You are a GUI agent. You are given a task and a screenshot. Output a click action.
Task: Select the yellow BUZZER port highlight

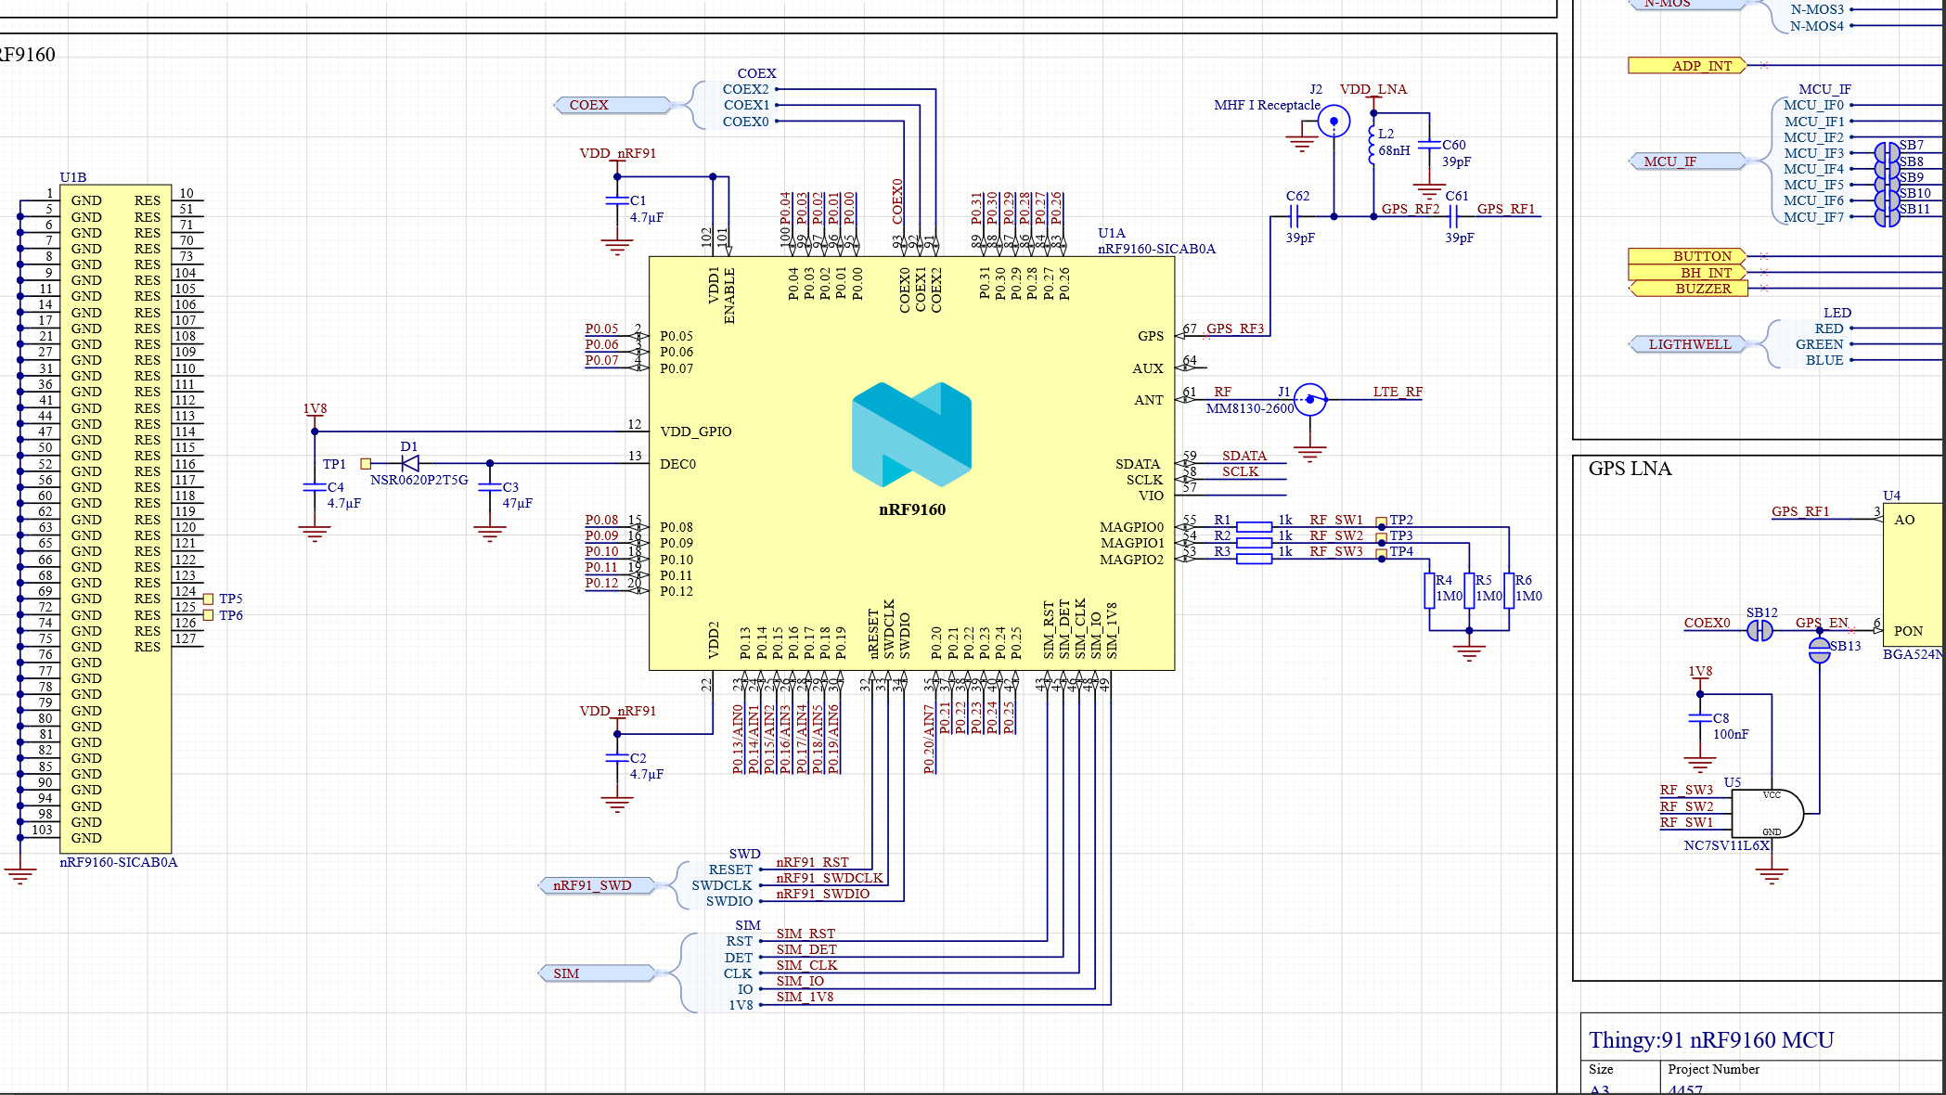click(x=1702, y=289)
